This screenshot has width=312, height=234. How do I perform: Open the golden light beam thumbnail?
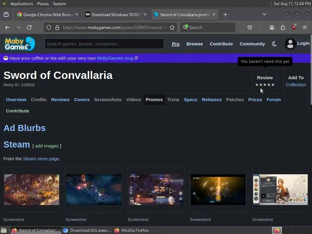pyautogui.click(x=218, y=190)
